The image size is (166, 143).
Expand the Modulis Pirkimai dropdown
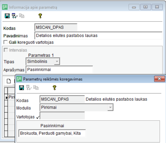(x=110, y=108)
